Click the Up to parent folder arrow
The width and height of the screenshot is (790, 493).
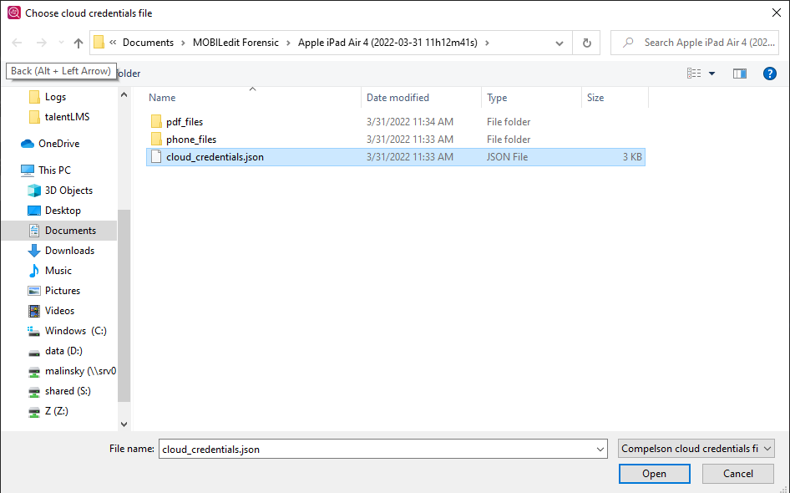pyautogui.click(x=78, y=43)
